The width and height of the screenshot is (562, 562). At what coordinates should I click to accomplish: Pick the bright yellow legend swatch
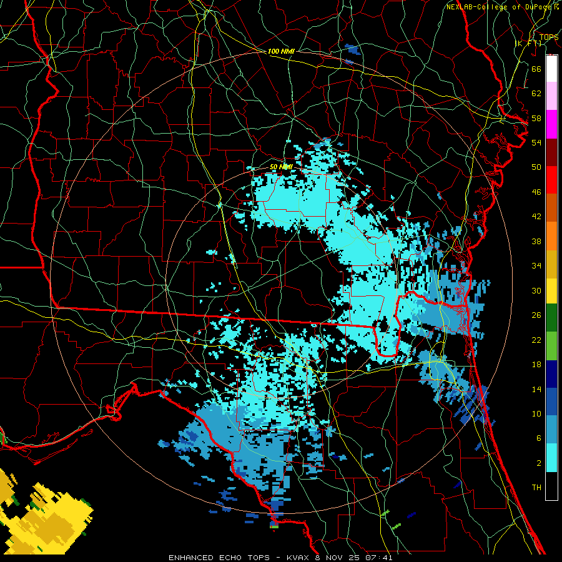pos(551,291)
